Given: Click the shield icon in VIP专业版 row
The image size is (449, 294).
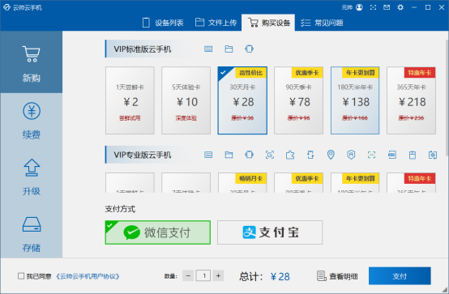Looking at the screenshot, I should click(351, 155).
